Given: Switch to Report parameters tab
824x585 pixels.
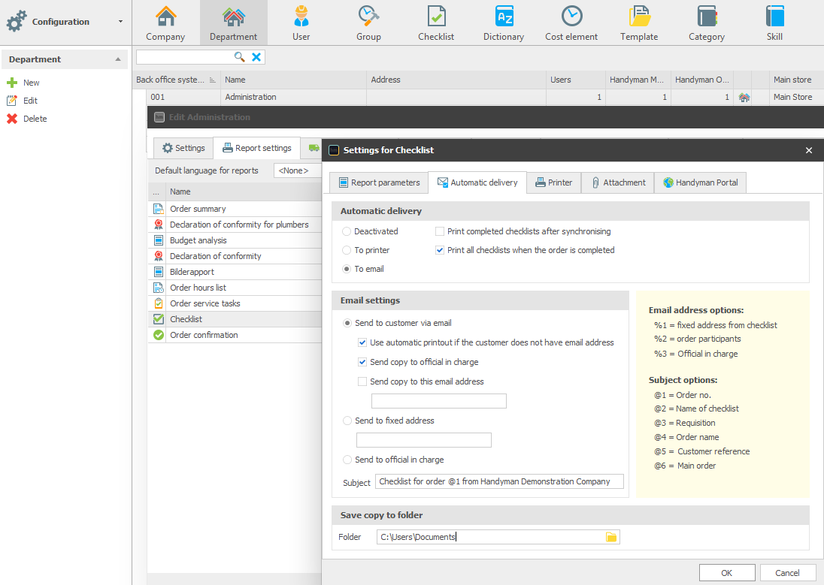Looking at the screenshot, I should [x=380, y=182].
